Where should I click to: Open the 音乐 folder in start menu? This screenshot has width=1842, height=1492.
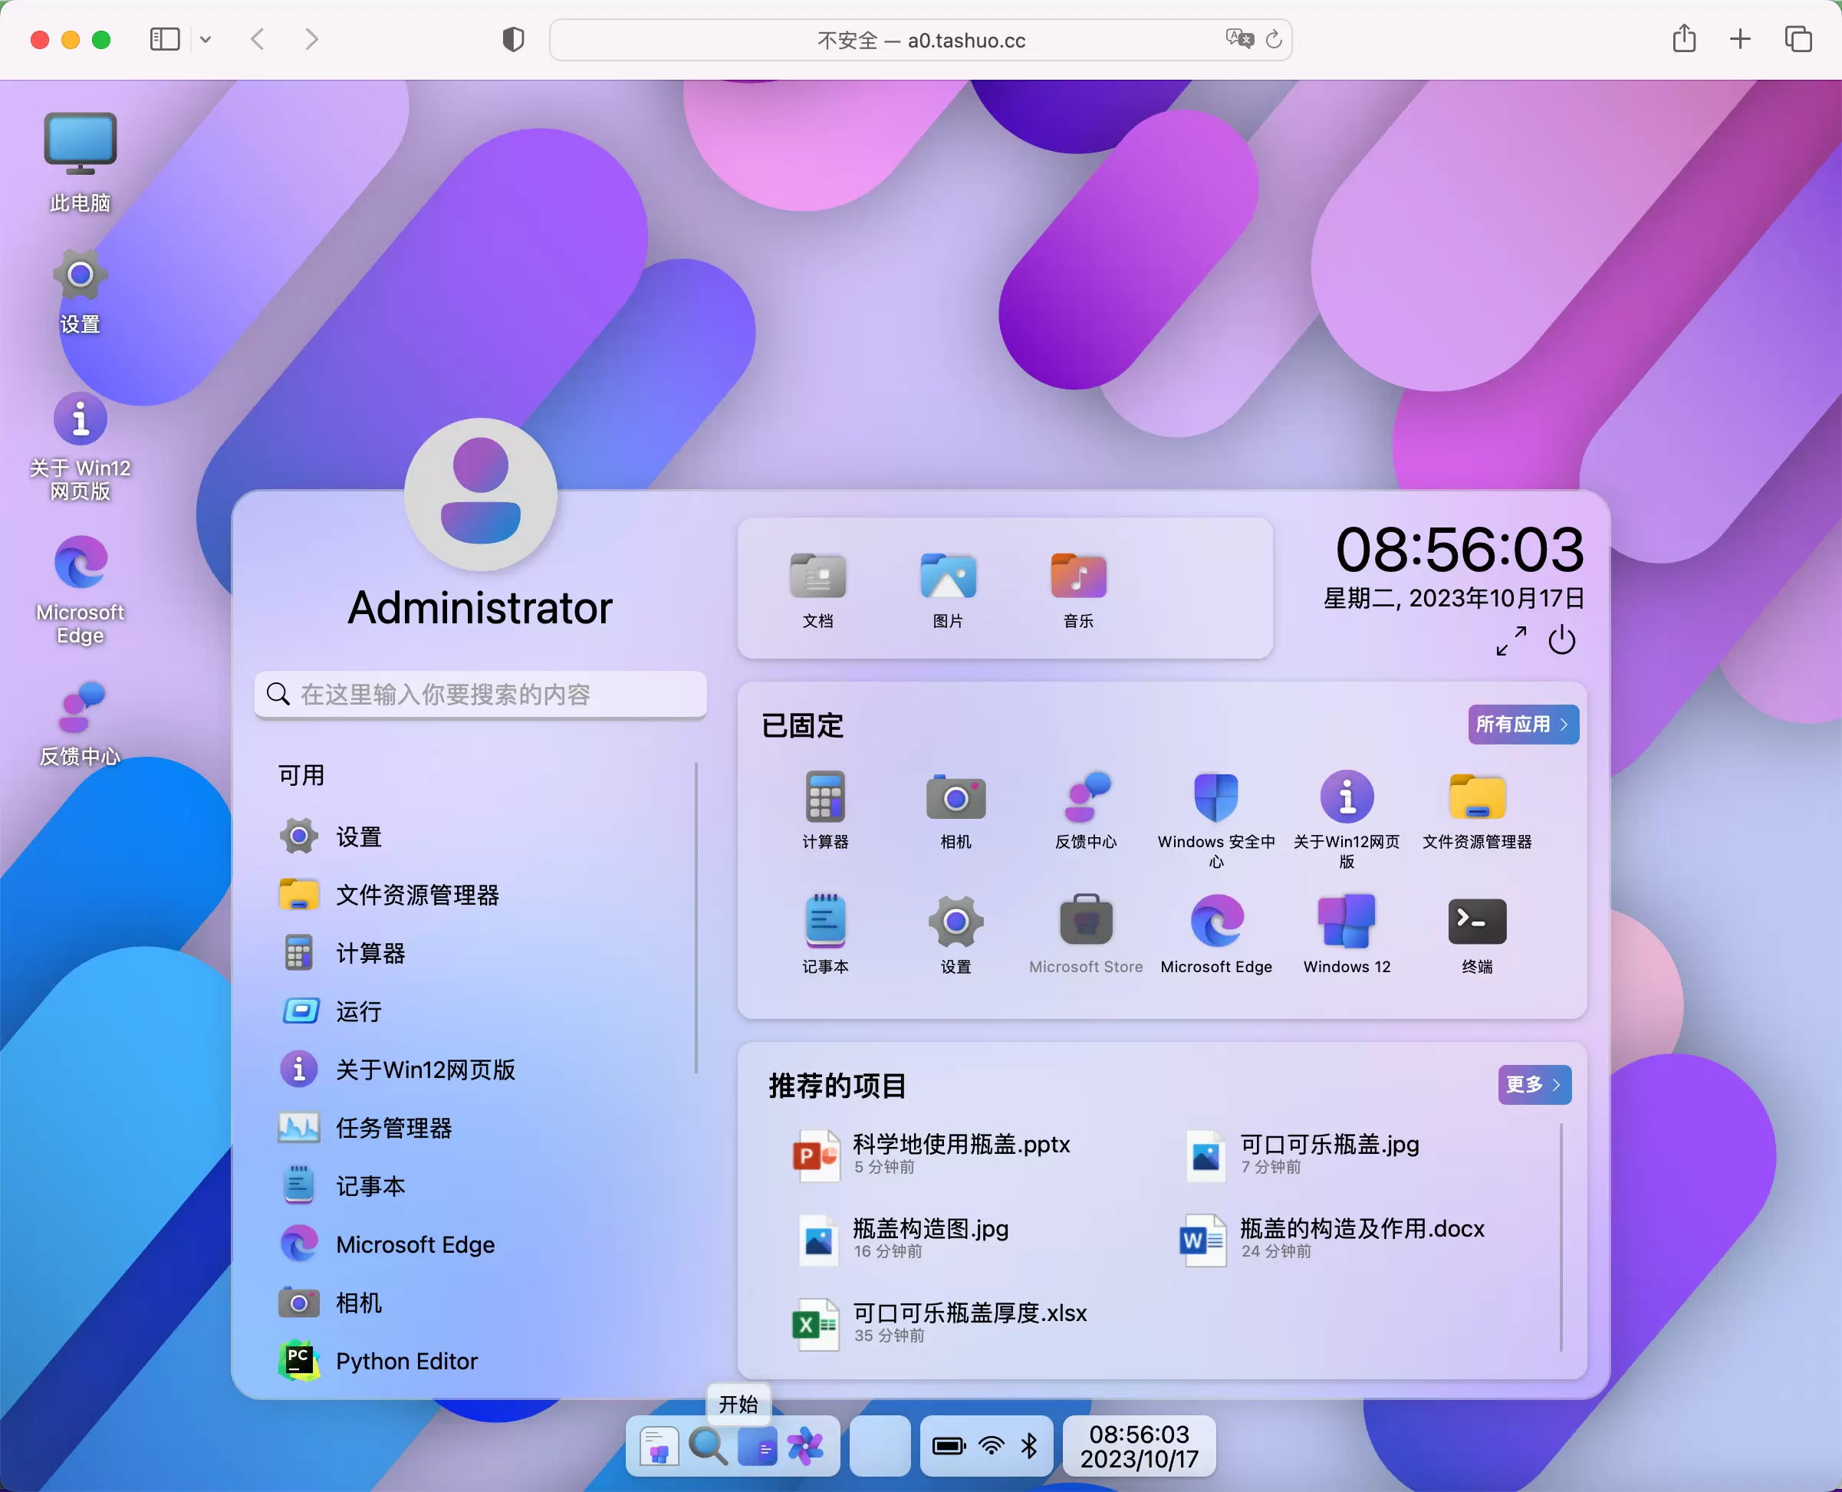(1078, 590)
